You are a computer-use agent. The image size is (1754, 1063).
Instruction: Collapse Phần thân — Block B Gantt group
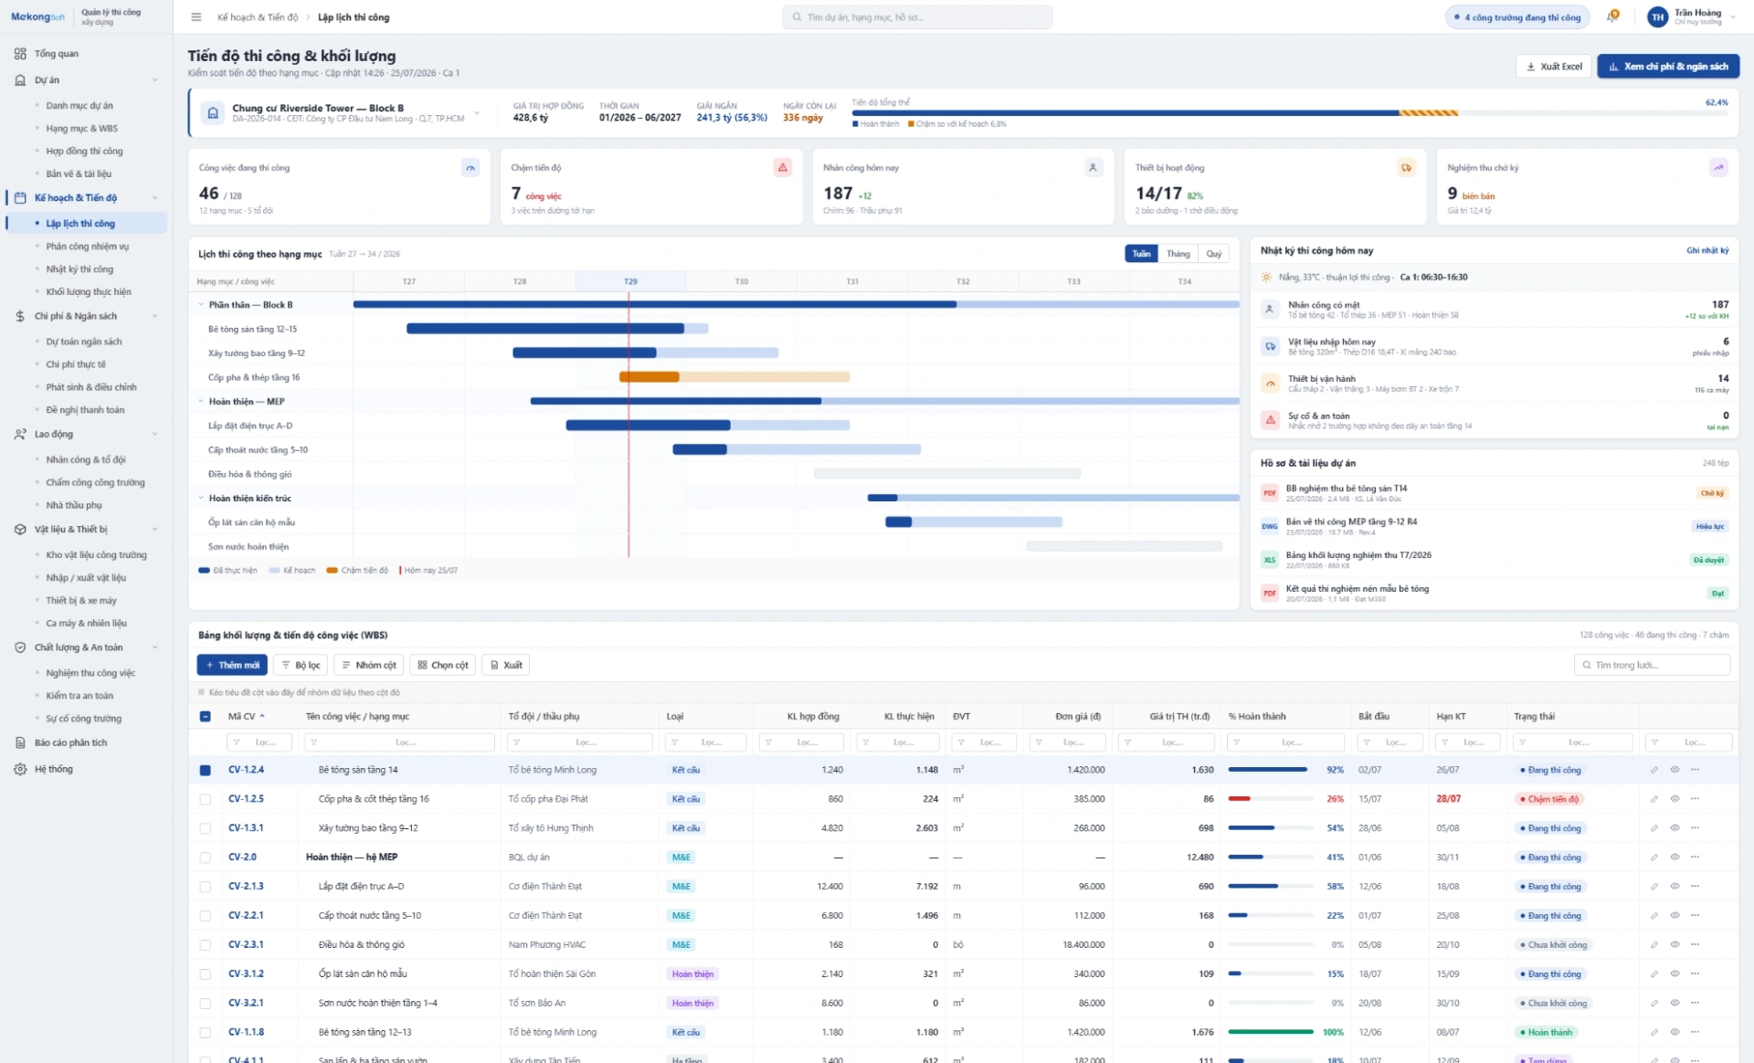pos(201,305)
